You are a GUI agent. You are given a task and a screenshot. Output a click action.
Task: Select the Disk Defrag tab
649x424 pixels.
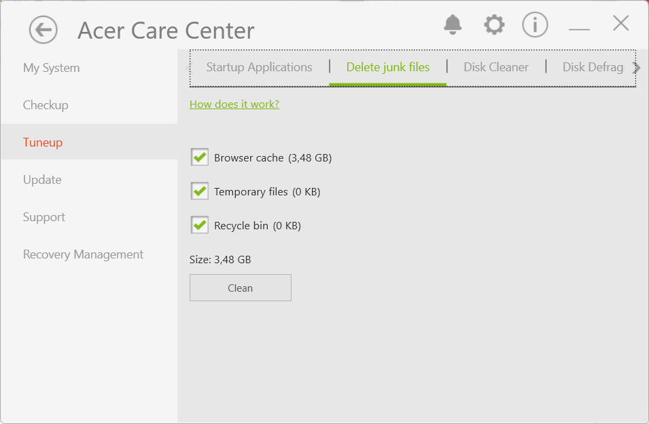(x=593, y=67)
